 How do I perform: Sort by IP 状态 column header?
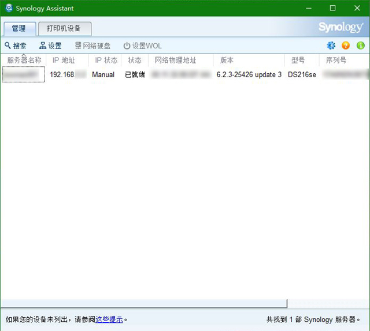click(x=105, y=60)
